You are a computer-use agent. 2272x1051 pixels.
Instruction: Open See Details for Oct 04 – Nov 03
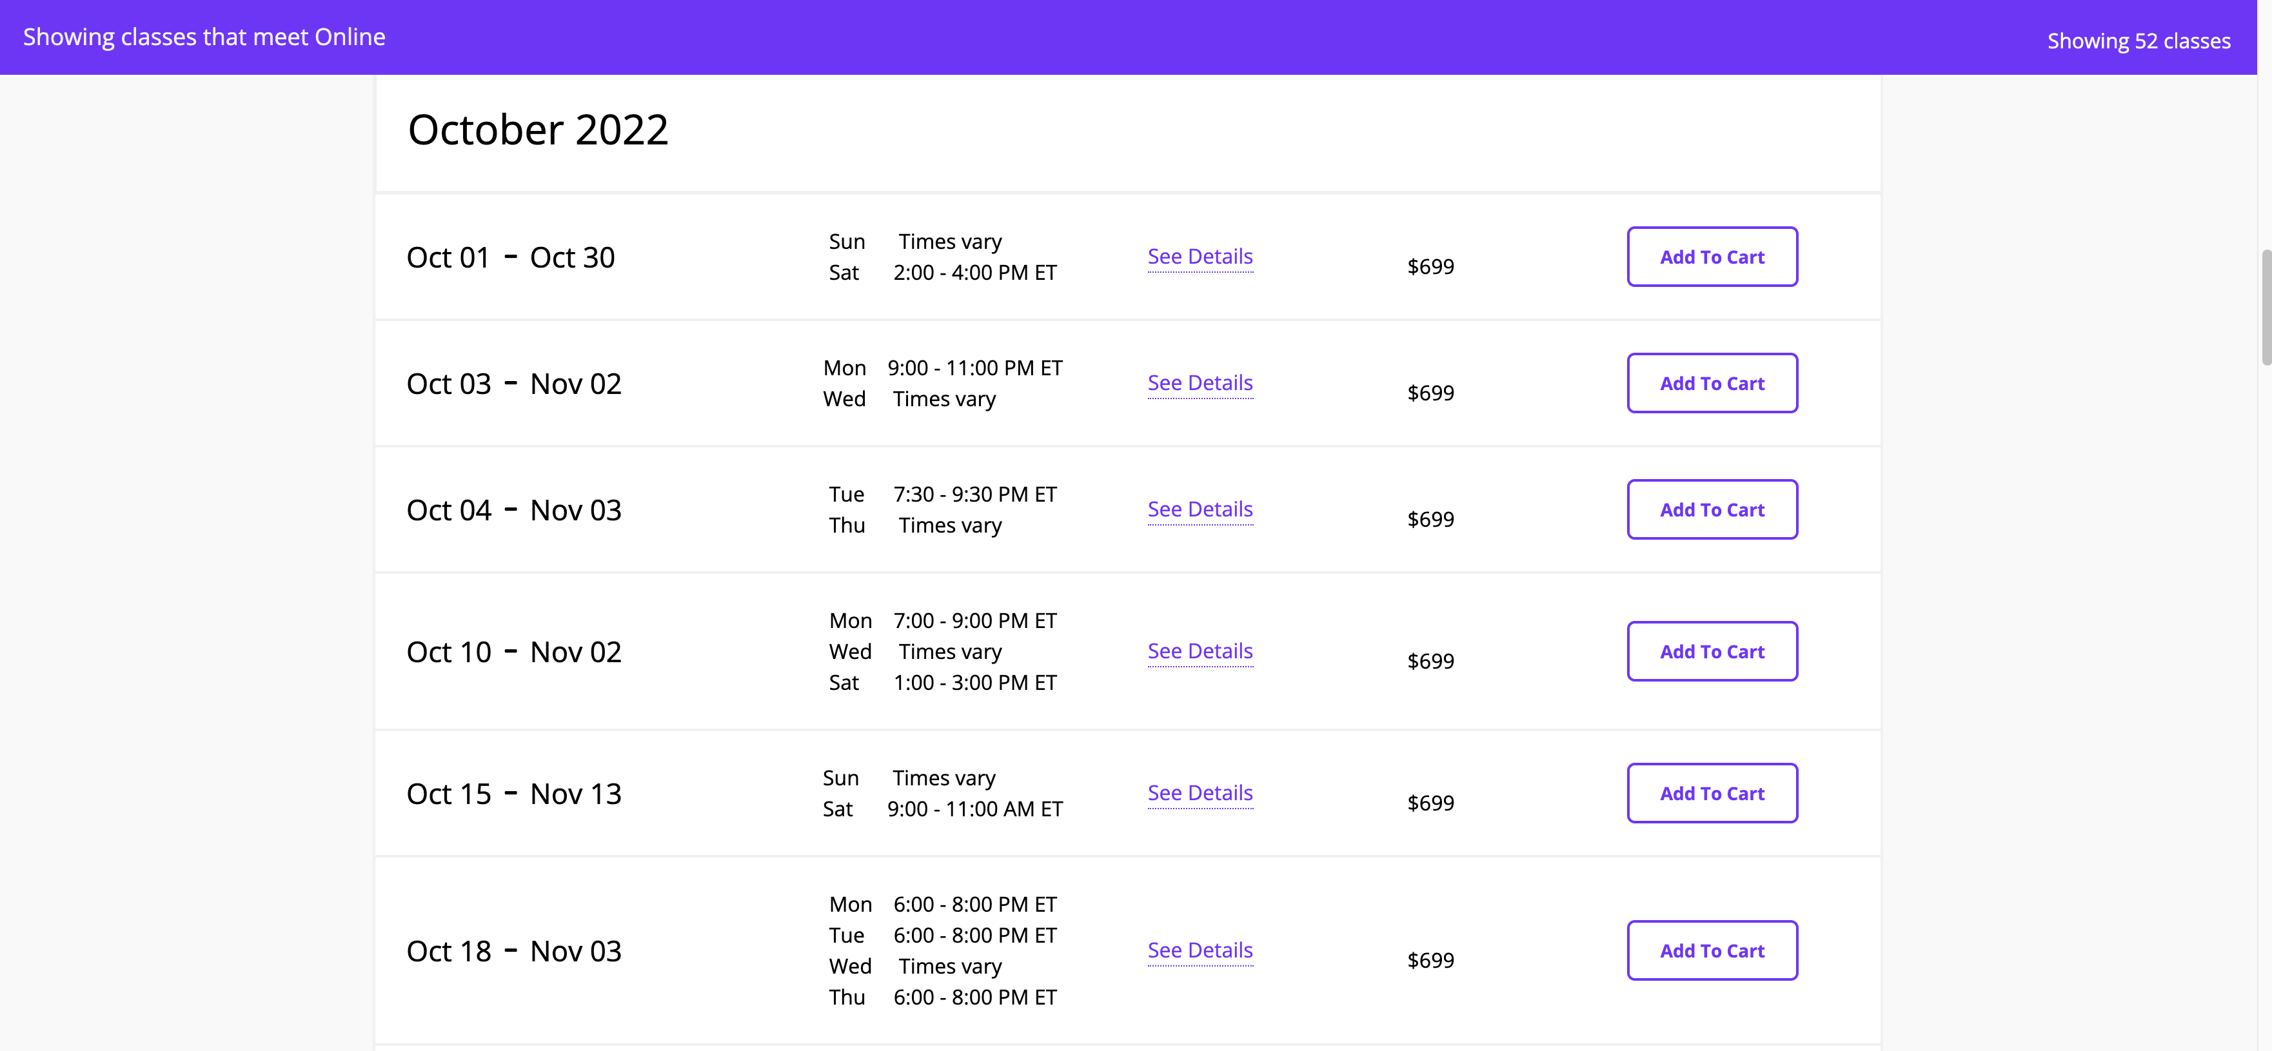tap(1200, 509)
